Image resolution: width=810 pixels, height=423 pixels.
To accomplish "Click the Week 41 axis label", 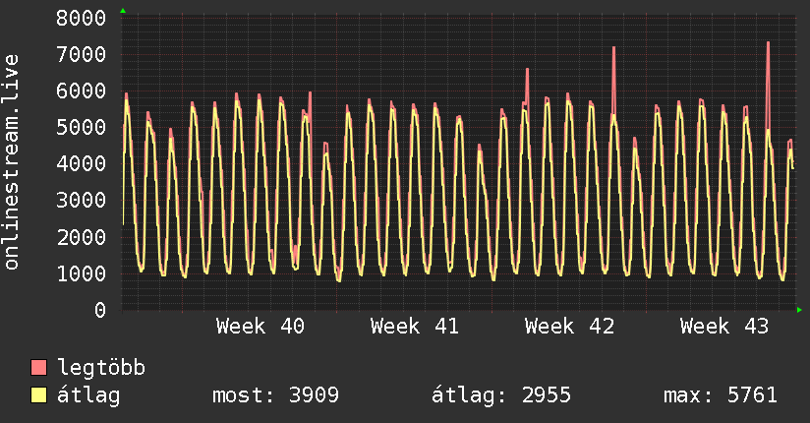I will (414, 327).
